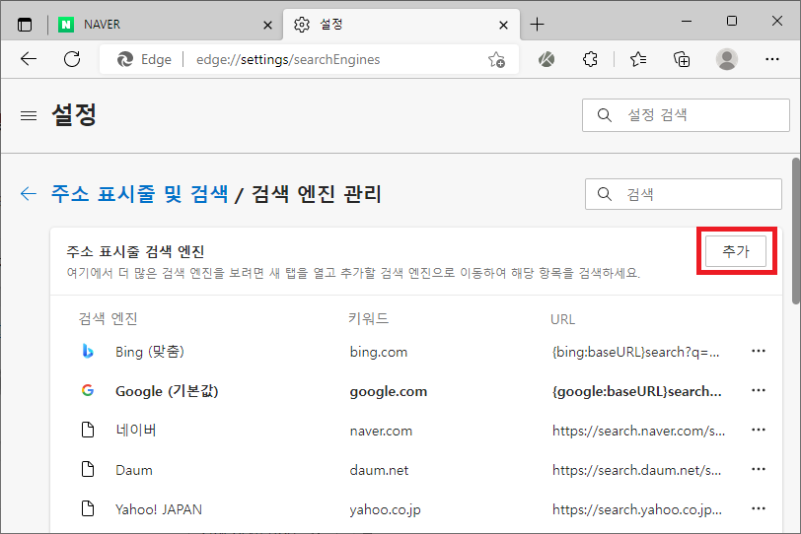Open the Favorites list icon
Viewport: 801px width, 534px height.
coord(638,60)
